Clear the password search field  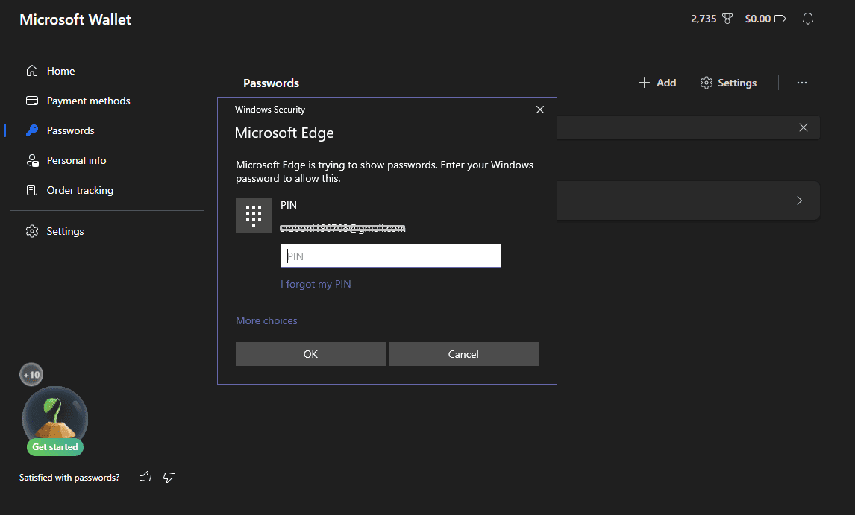pos(804,127)
